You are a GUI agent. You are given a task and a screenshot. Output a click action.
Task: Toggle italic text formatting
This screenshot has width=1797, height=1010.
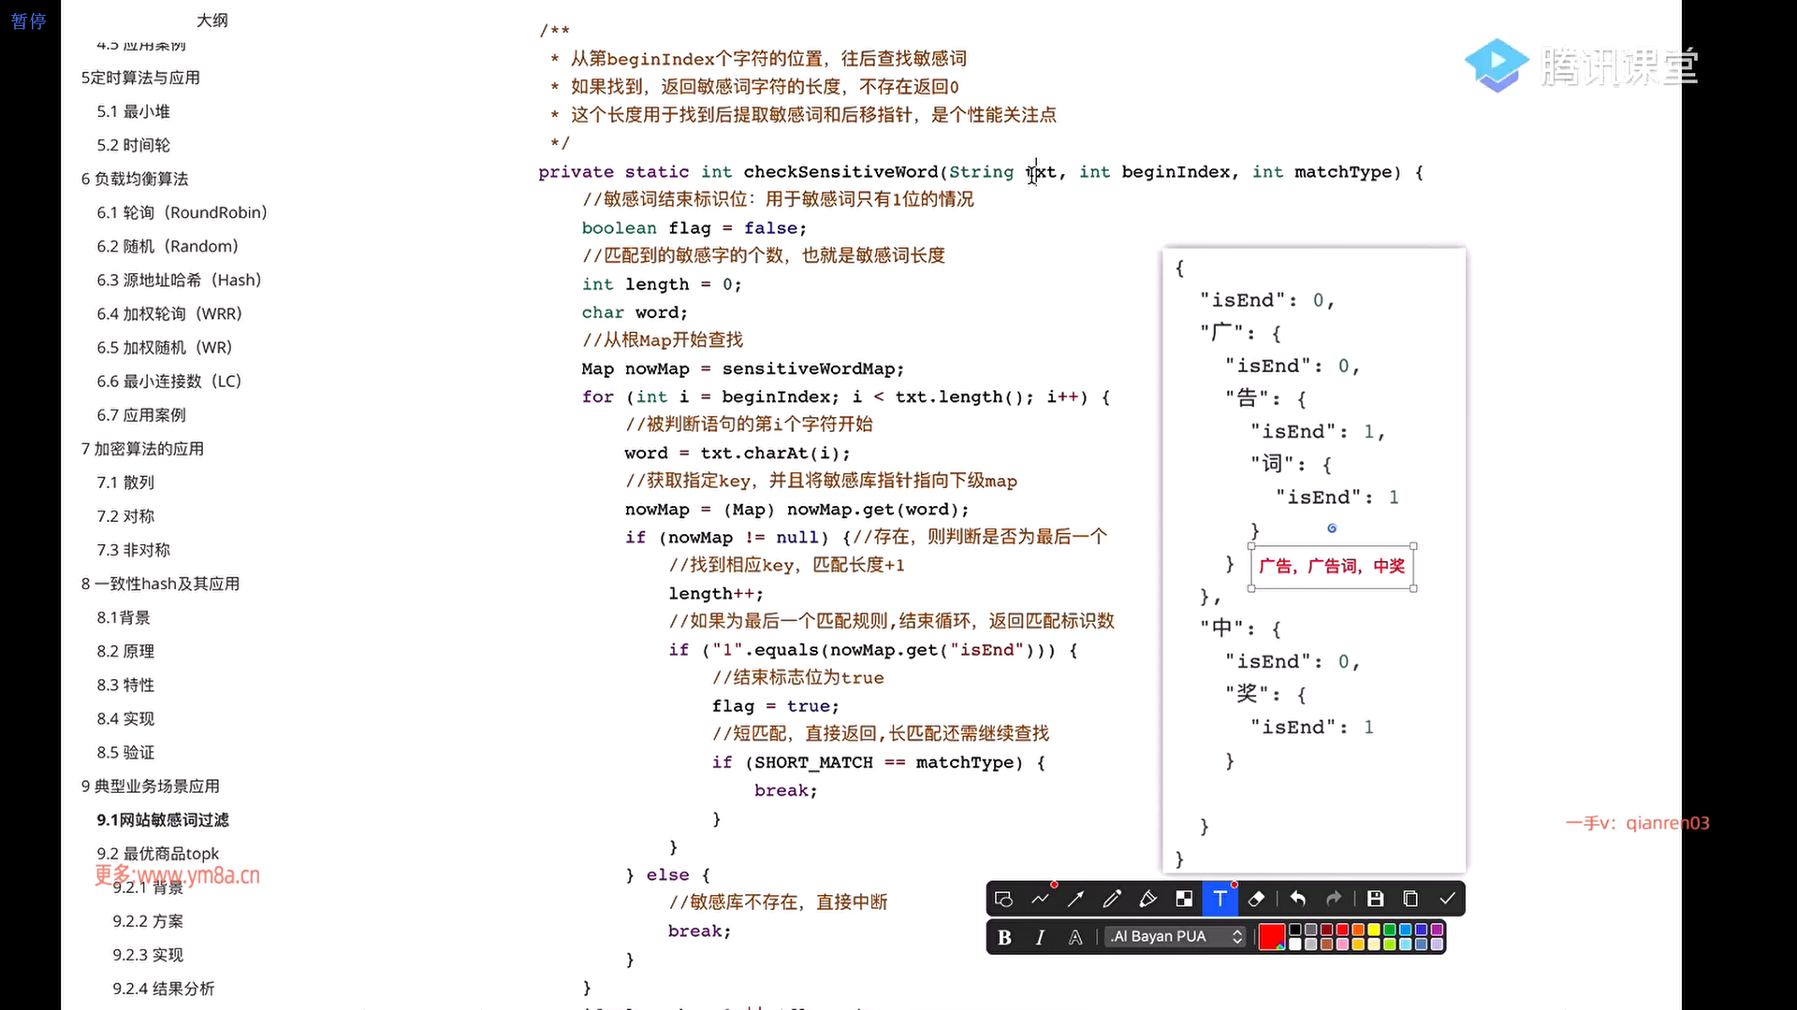1040,937
